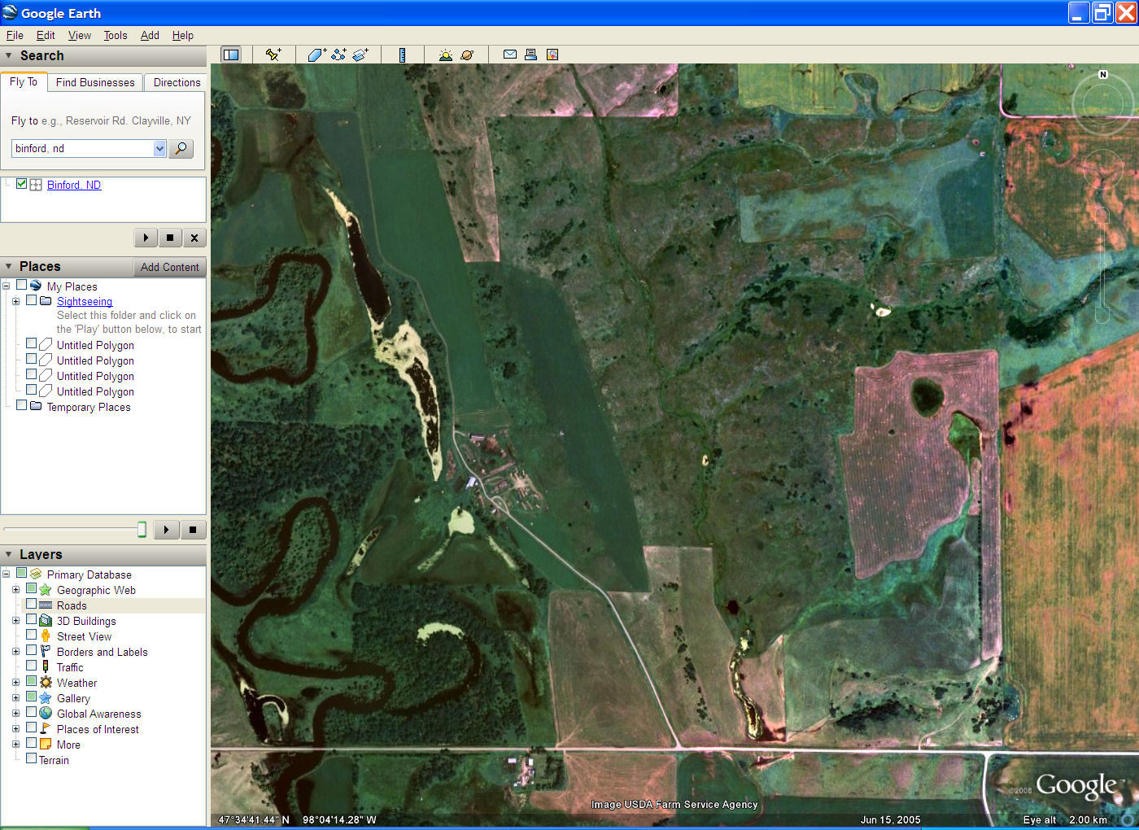
Task: Toggle the Traffic layer checkbox
Action: click(31, 666)
